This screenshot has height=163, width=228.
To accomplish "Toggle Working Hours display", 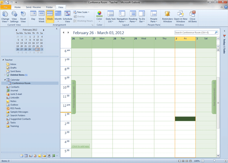I will pos(83,21).
